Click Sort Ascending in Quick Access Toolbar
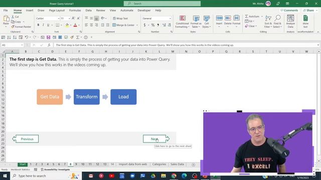The width and height of the screenshot is (321, 180). tap(9, 37)
